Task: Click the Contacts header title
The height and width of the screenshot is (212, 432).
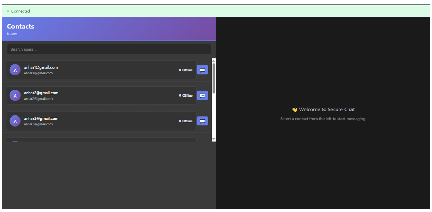Action: (x=20, y=27)
